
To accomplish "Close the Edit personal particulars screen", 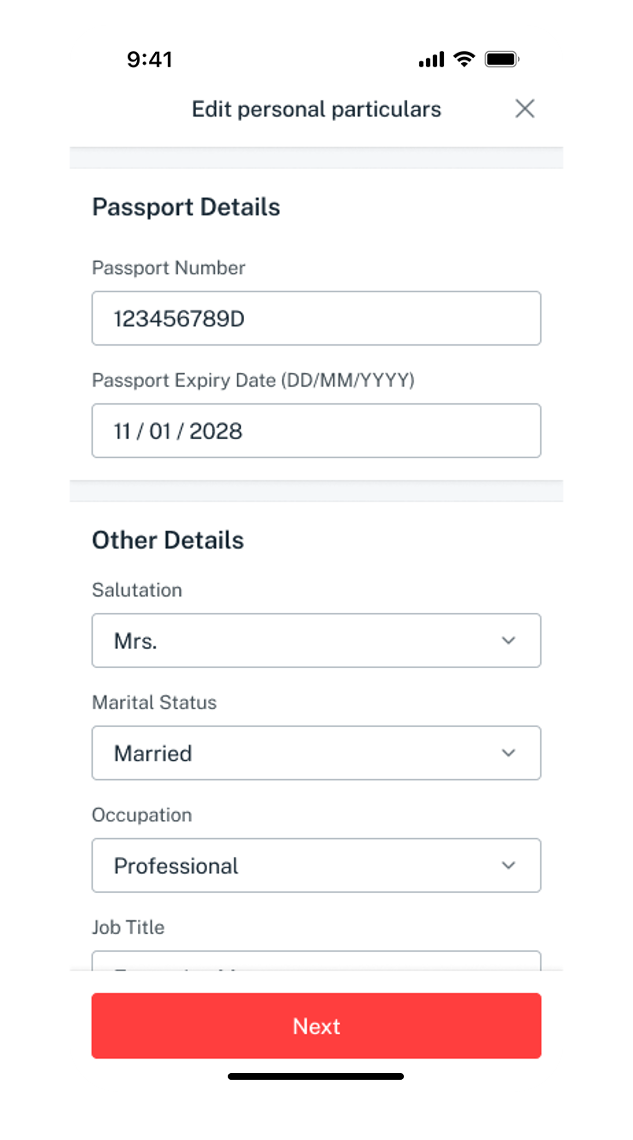I will tap(525, 109).
